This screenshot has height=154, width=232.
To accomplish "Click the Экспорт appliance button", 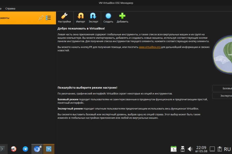I will coord(93,18).
